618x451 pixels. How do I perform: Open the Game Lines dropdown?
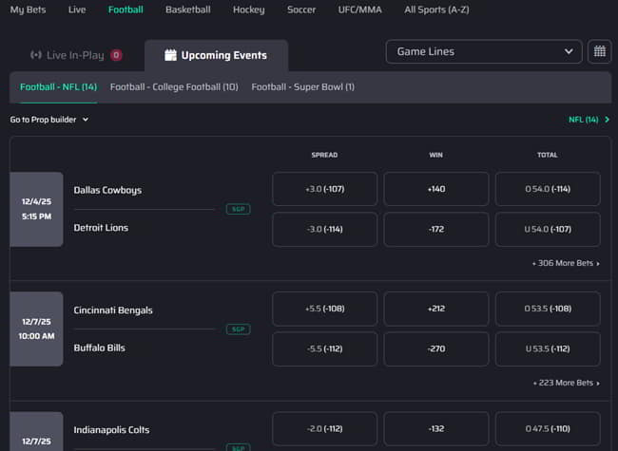click(484, 51)
